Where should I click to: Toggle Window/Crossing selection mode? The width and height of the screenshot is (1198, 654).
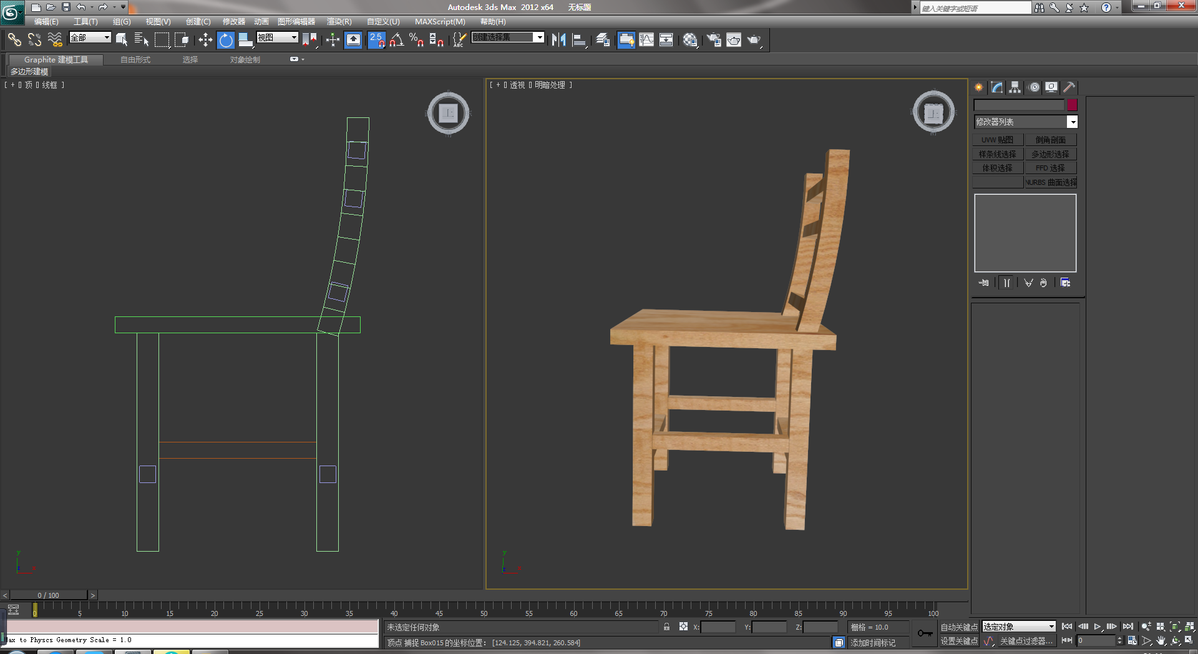182,40
